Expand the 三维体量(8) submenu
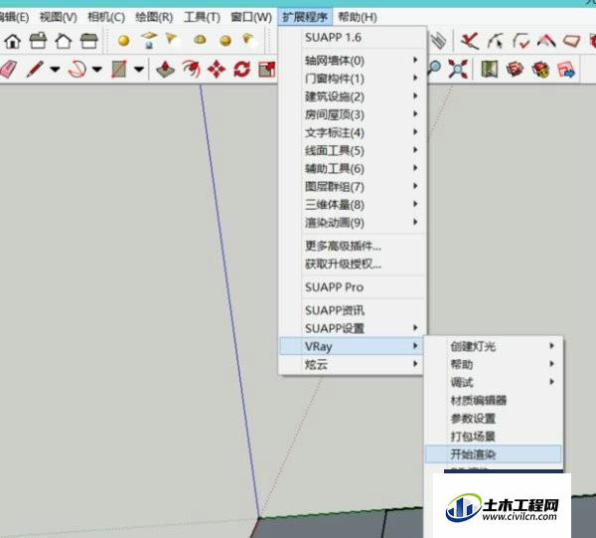The image size is (596, 538). pos(352,204)
